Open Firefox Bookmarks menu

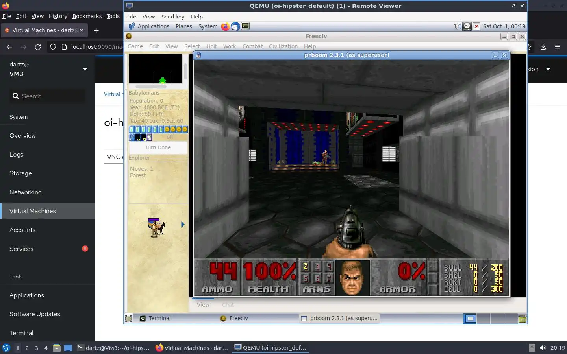click(x=87, y=16)
